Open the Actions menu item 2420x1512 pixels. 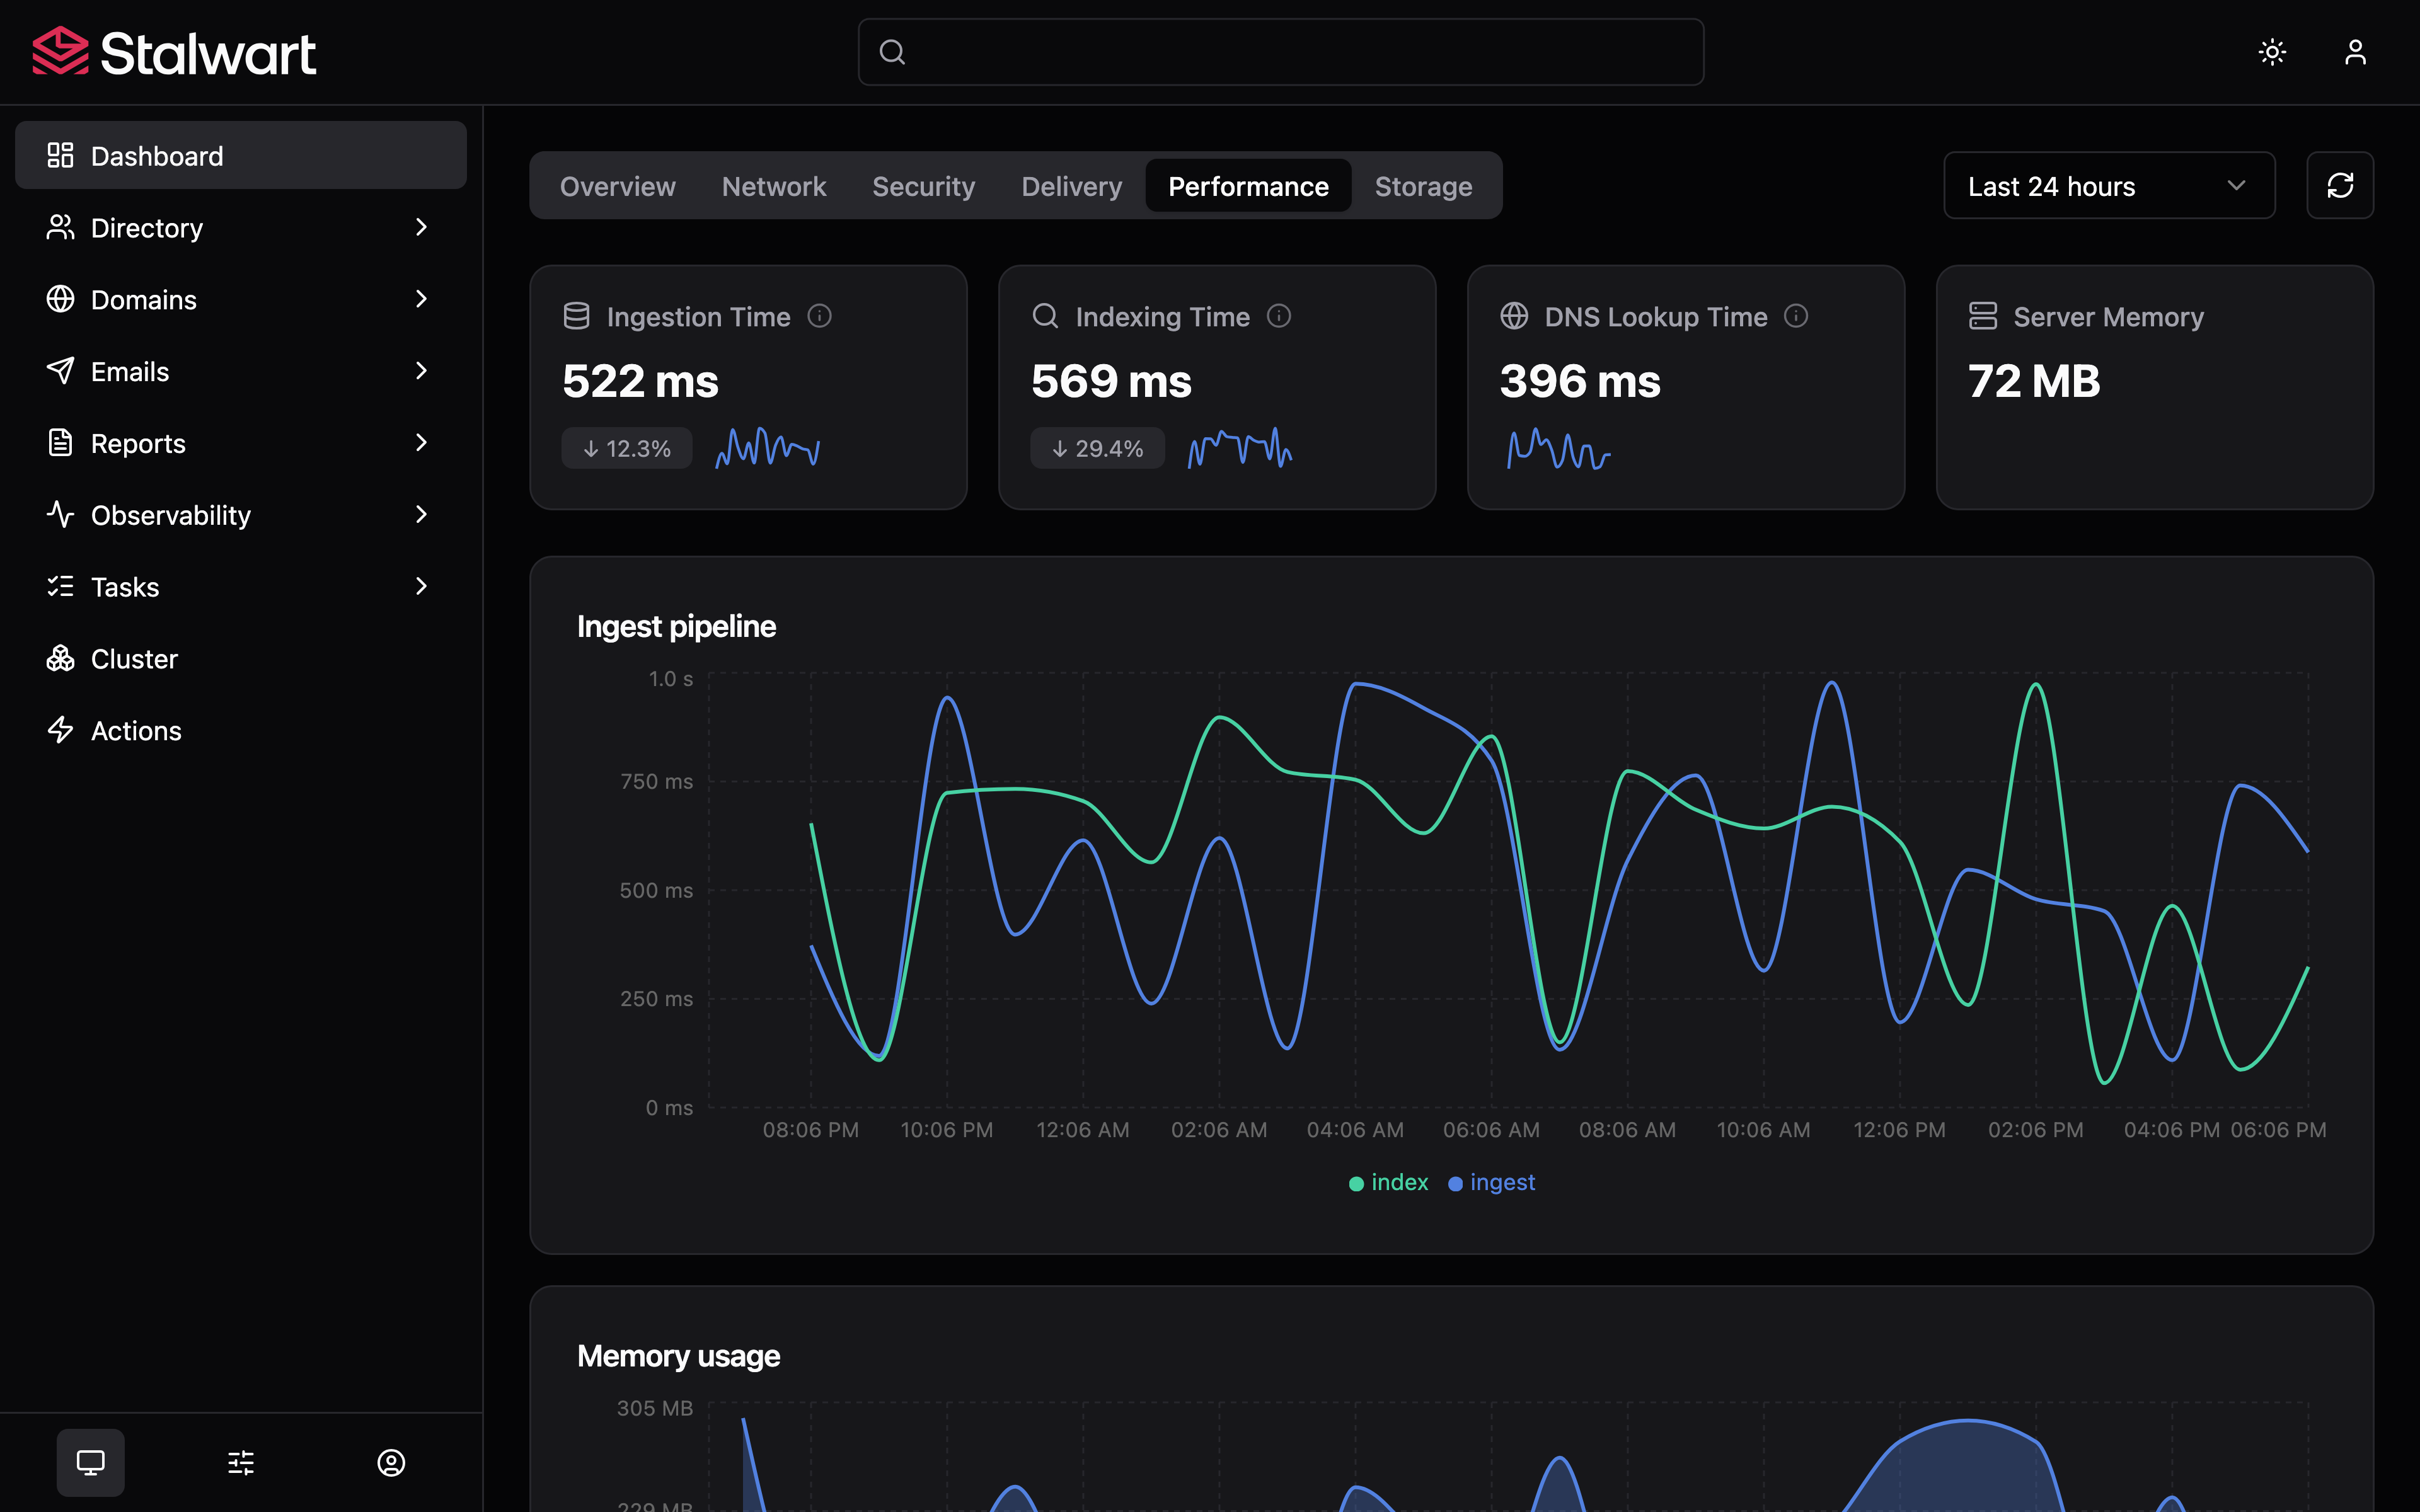[x=240, y=730]
